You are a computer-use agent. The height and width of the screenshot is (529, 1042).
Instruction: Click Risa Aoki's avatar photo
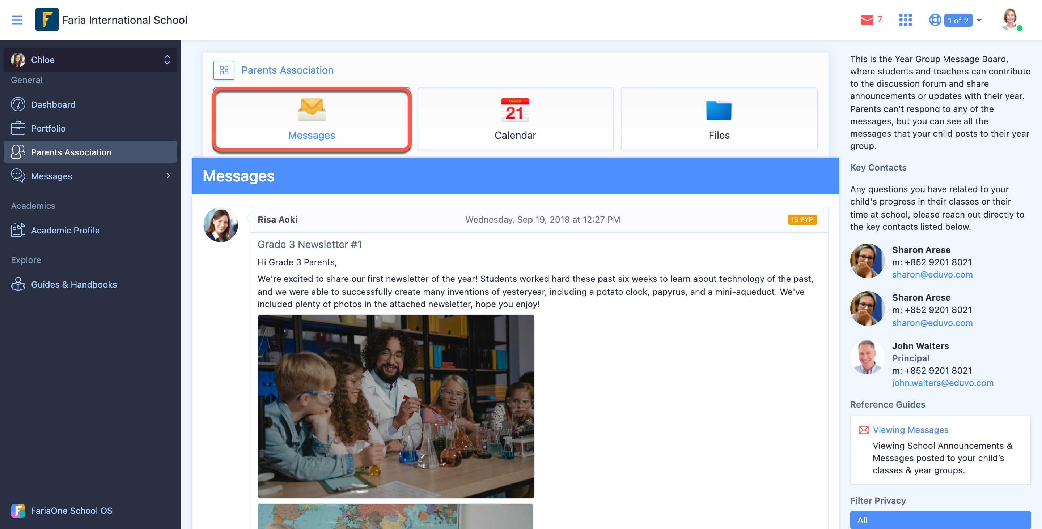(x=220, y=225)
